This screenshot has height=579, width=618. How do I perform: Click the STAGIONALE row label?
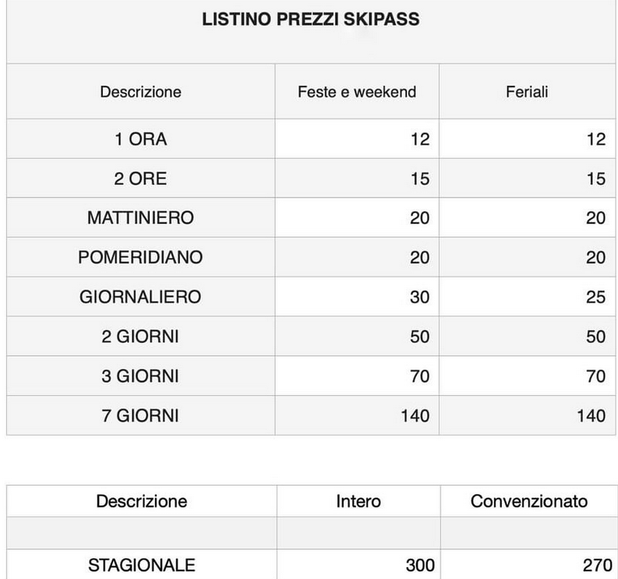click(142, 565)
